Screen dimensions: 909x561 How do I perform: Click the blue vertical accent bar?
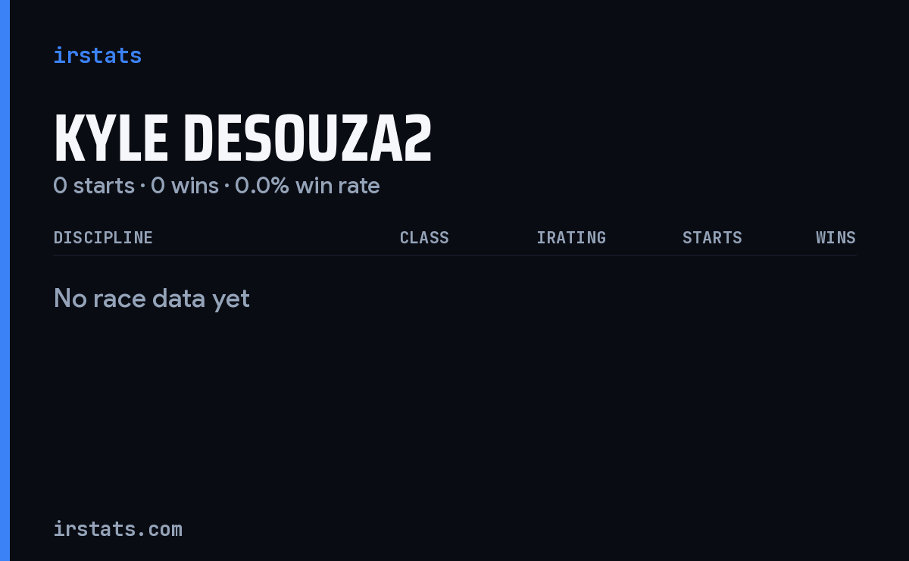[x=5, y=280]
